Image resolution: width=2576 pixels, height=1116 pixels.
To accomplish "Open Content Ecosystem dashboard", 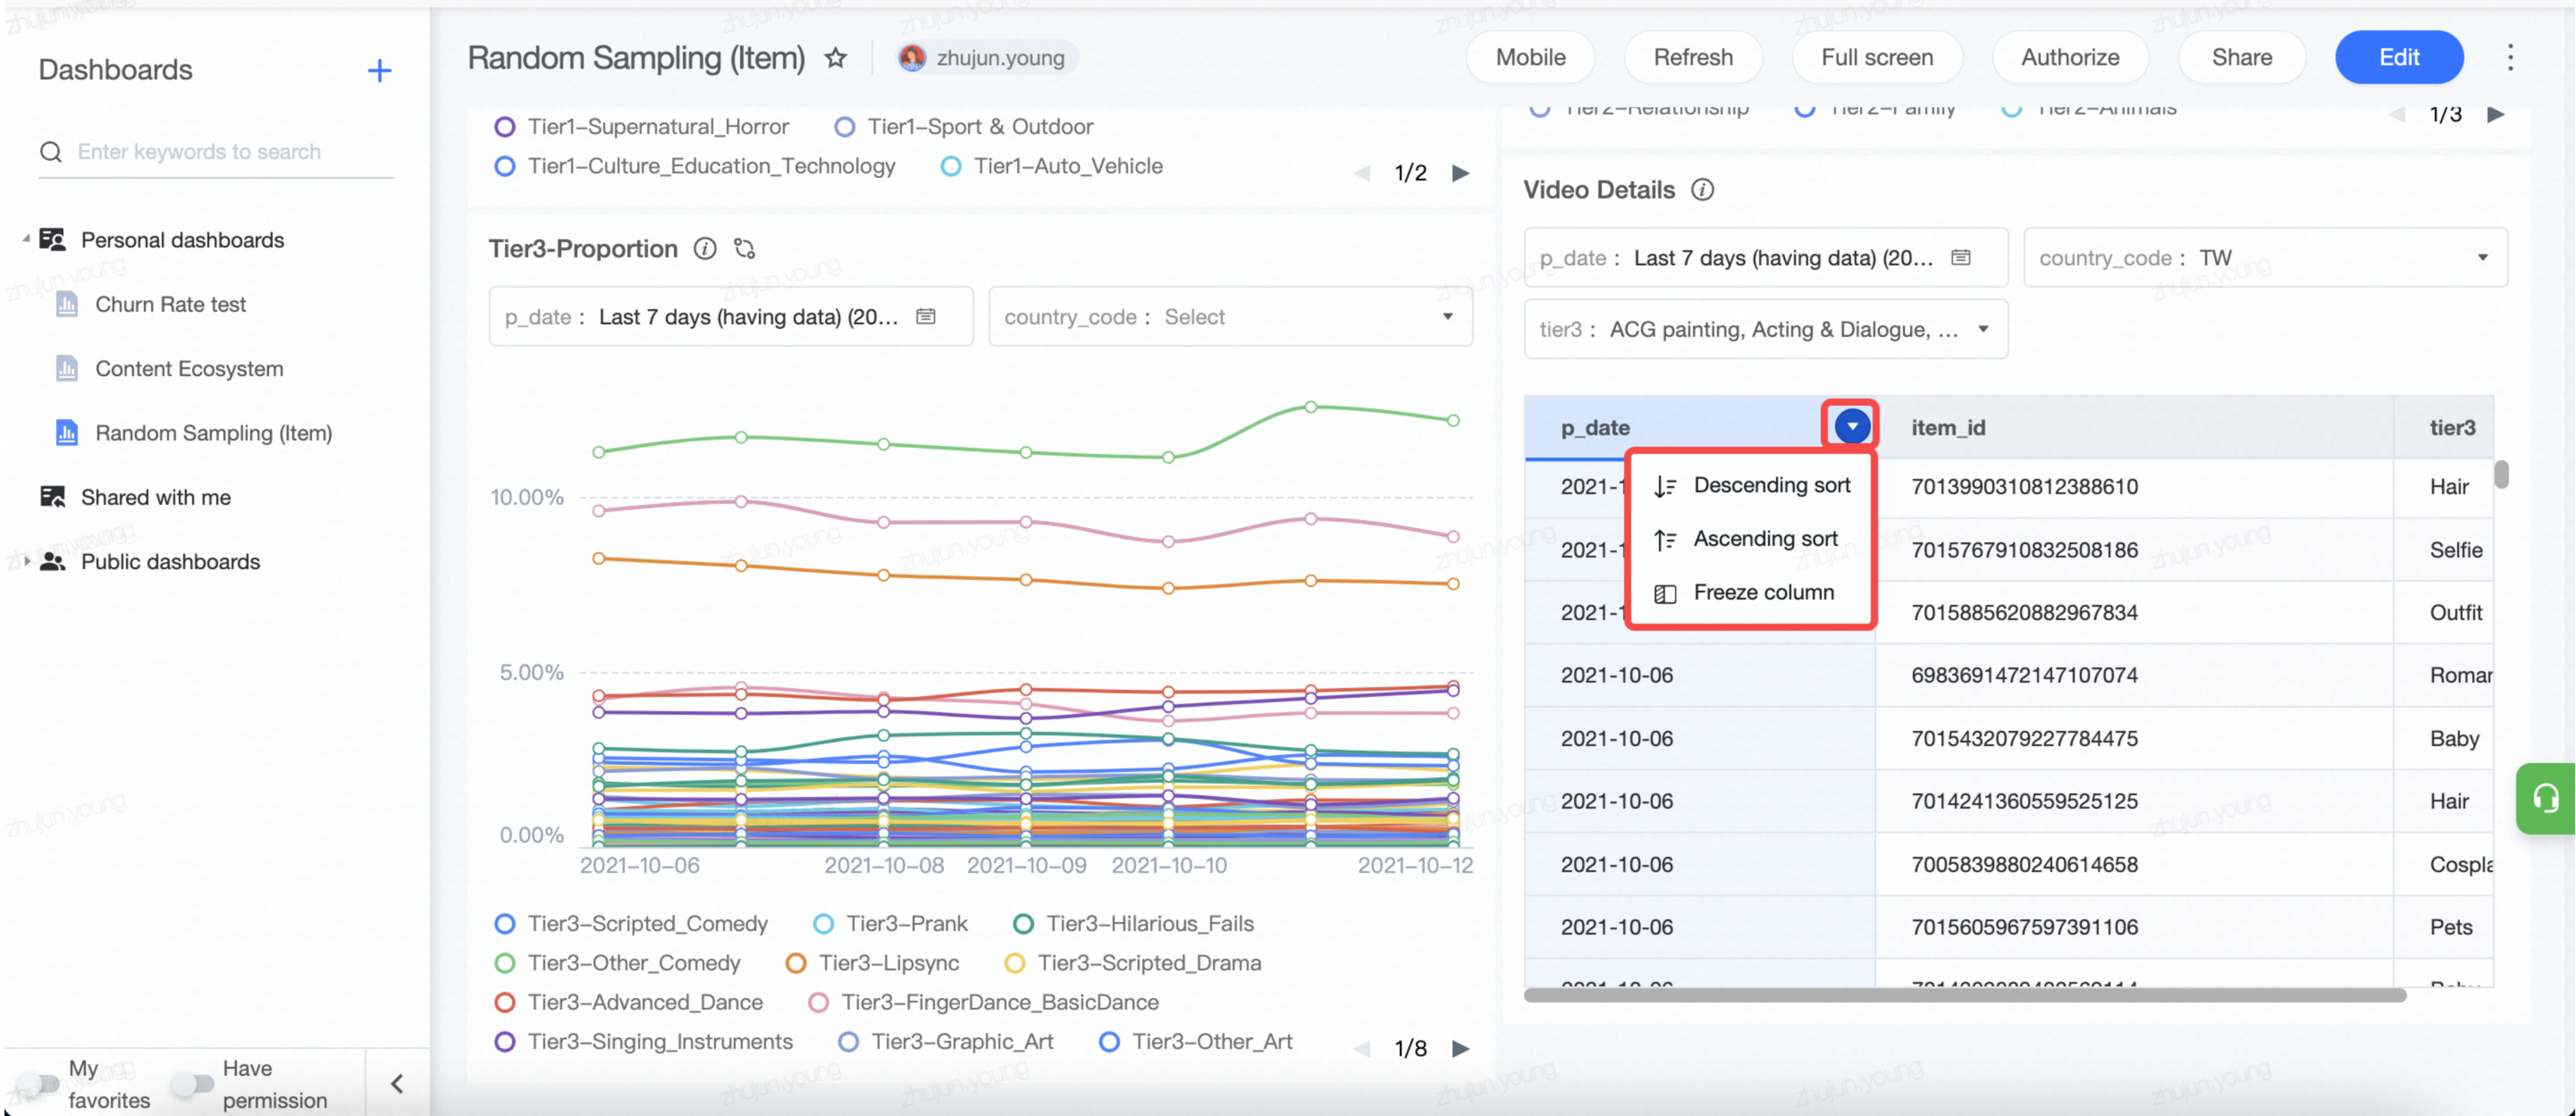I will (189, 369).
